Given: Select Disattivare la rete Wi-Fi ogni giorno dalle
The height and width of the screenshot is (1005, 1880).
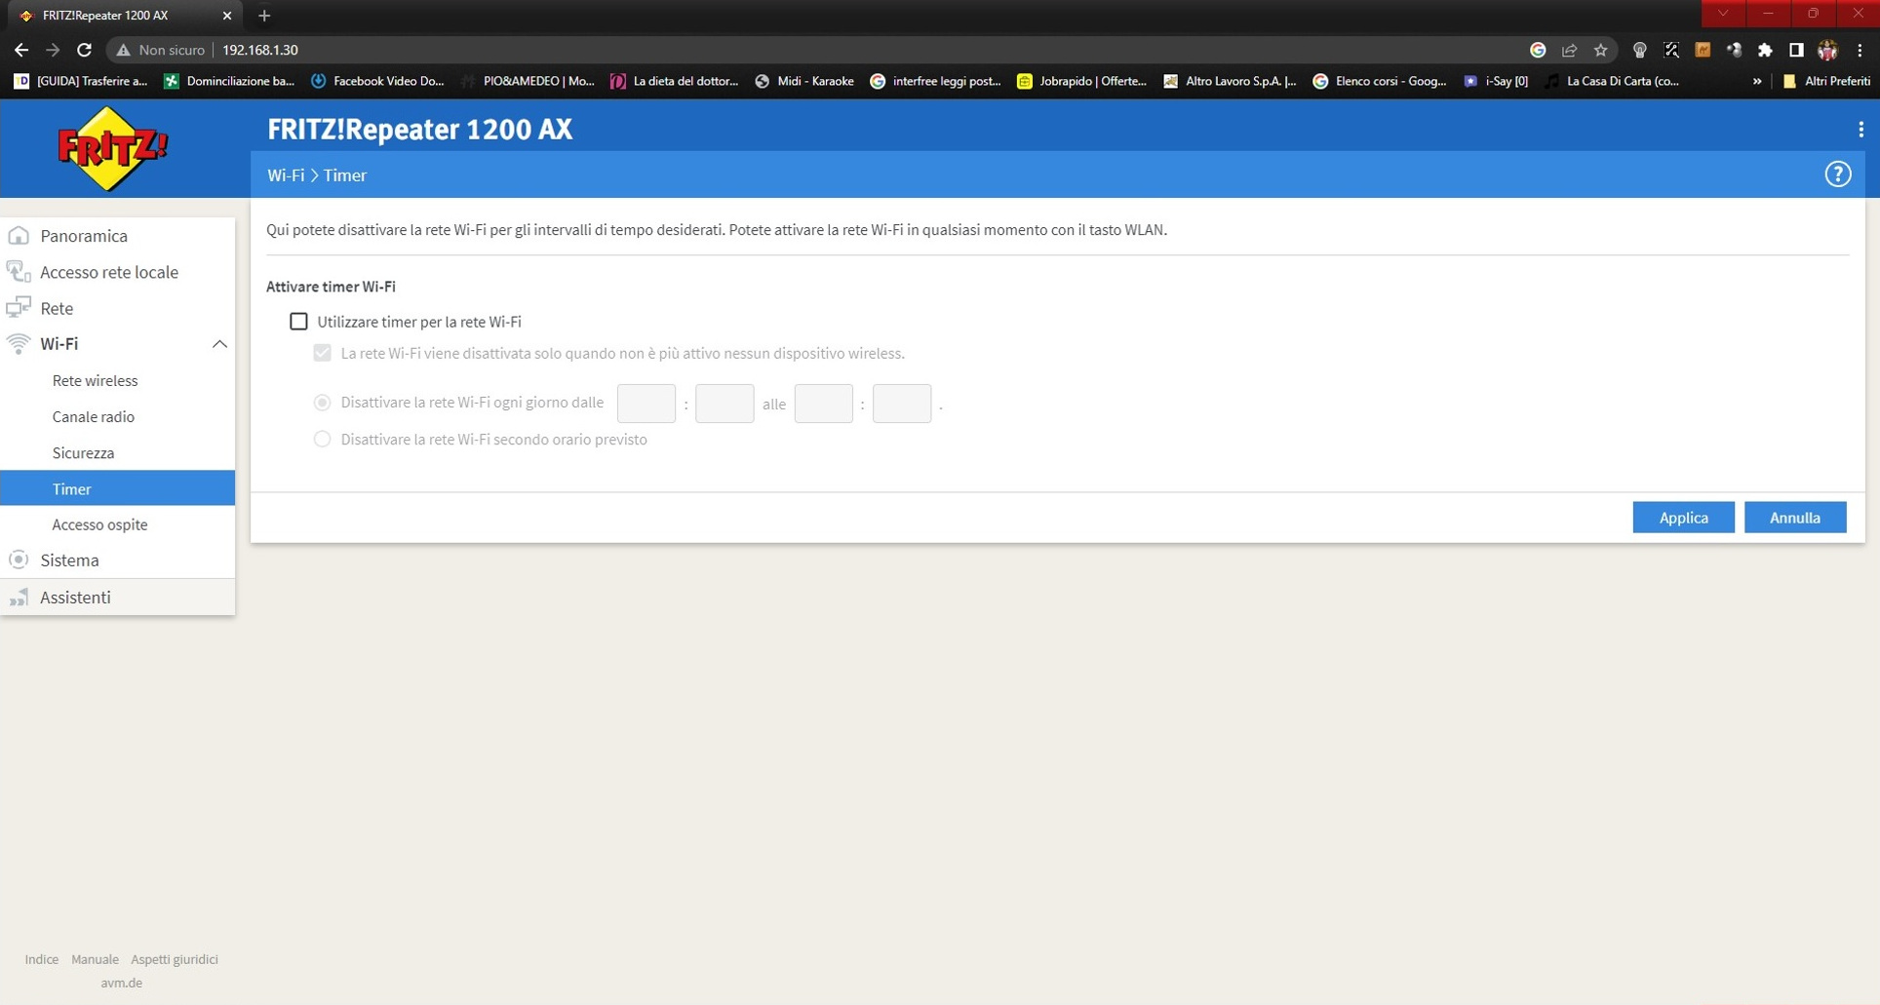Looking at the screenshot, I should pos(322,403).
